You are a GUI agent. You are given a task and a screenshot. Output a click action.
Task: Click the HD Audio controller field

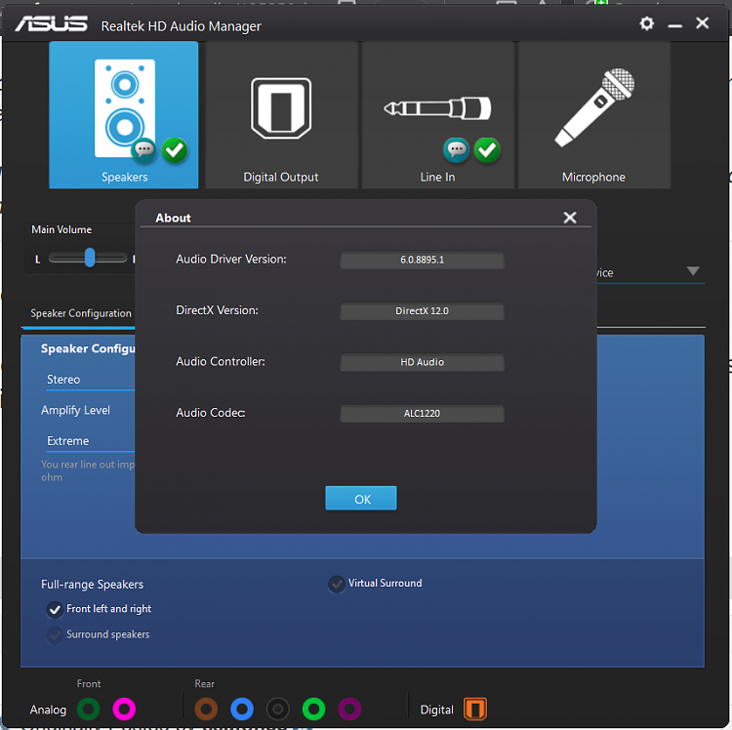pyautogui.click(x=422, y=362)
